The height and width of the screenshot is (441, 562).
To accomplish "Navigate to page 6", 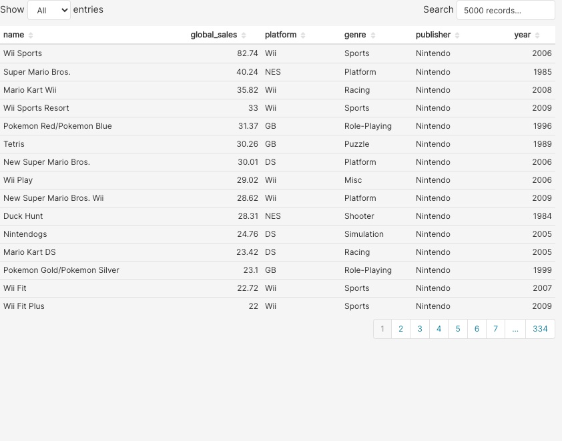I will [477, 329].
